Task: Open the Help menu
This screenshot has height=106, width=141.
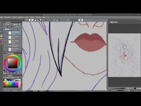Action: coord(44,17)
